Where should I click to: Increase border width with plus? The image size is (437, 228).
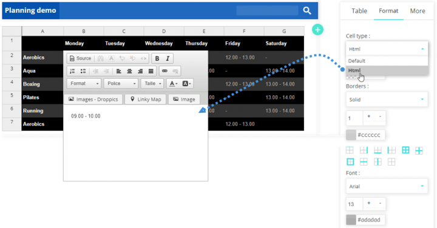pyautogui.click(x=369, y=116)
